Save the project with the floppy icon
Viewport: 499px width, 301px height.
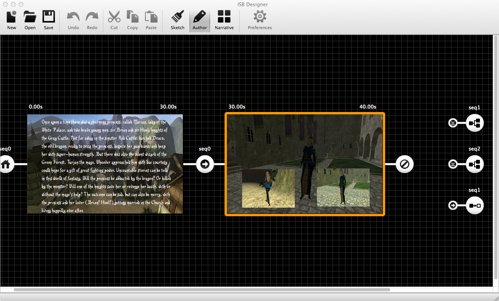click(49, 20)
